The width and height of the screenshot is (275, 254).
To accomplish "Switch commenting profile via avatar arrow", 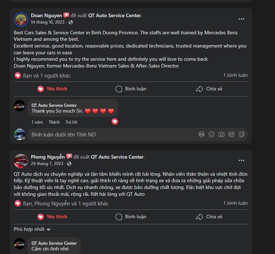I will click(24, 138).
